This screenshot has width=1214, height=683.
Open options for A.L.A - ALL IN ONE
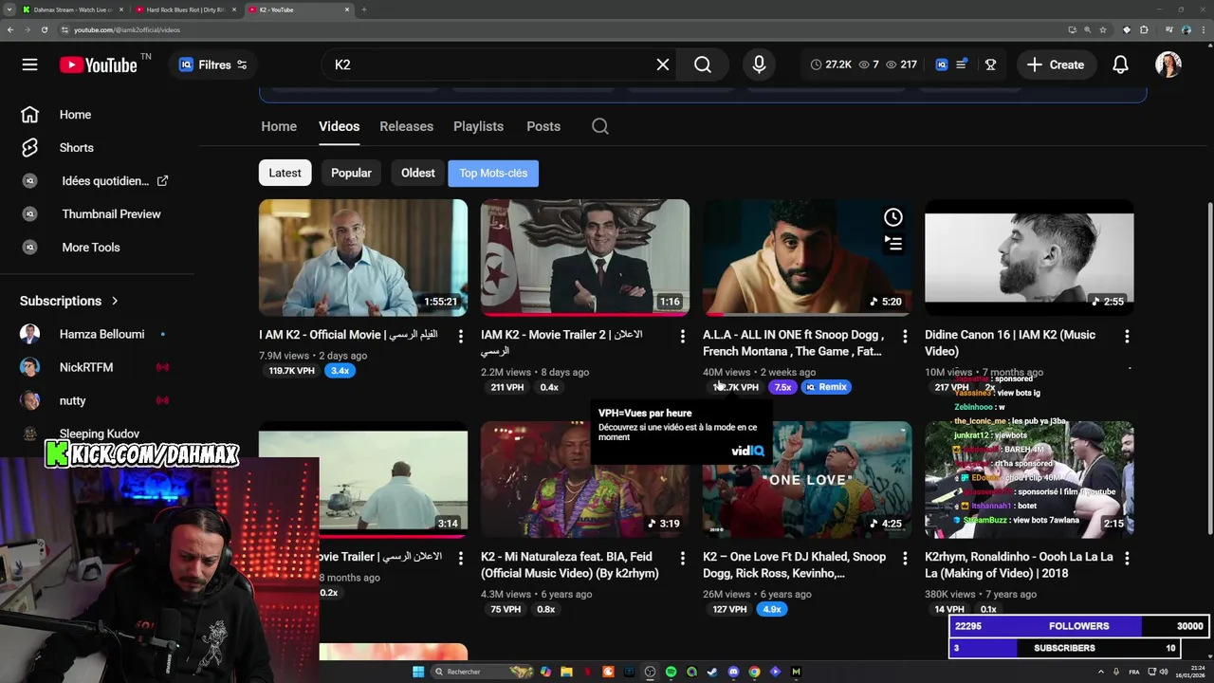click(905, 336)
